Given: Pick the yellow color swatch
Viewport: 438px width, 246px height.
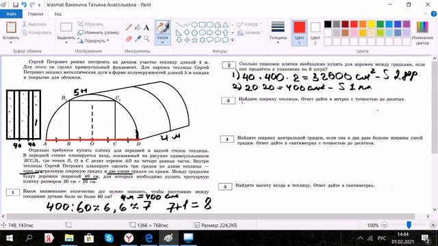Looking at the screenshot, I should click(x=372, y=25).
